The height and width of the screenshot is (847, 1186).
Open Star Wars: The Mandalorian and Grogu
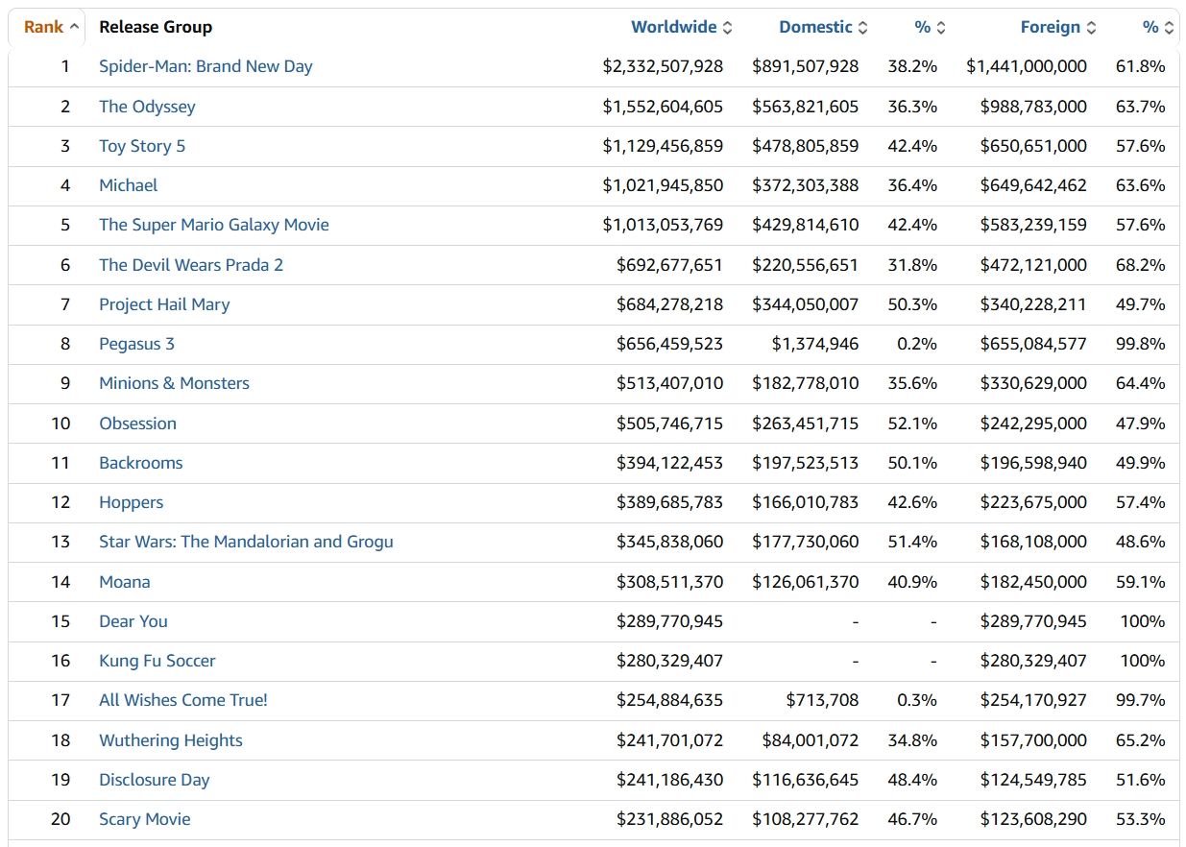point(246,542)
